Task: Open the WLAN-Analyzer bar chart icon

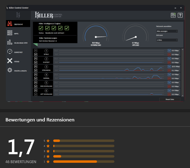Action: pos(10,42)
